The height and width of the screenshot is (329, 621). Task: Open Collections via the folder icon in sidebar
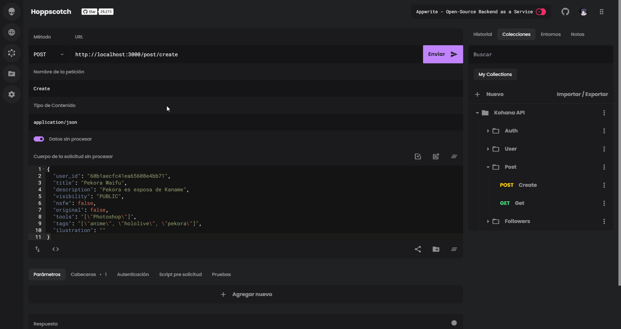(12, 74)
